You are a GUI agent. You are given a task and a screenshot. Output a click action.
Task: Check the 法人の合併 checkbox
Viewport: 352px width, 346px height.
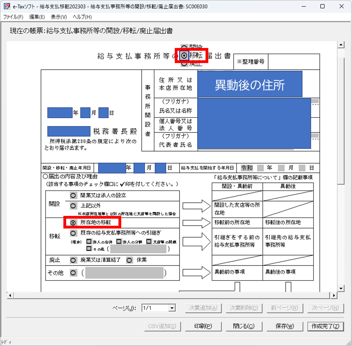(x=89, y=241)
